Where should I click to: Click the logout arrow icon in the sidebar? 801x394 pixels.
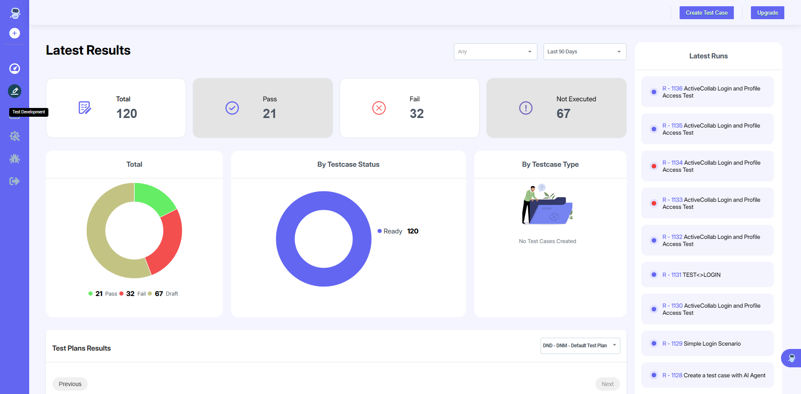(15, 181)
